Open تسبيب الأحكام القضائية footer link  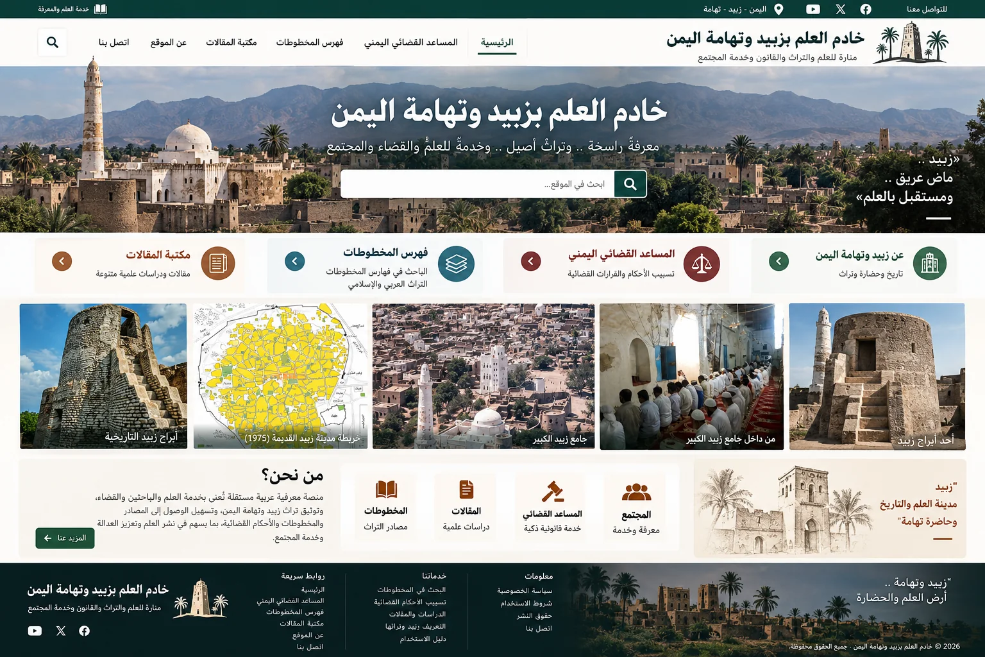point(410,602)
